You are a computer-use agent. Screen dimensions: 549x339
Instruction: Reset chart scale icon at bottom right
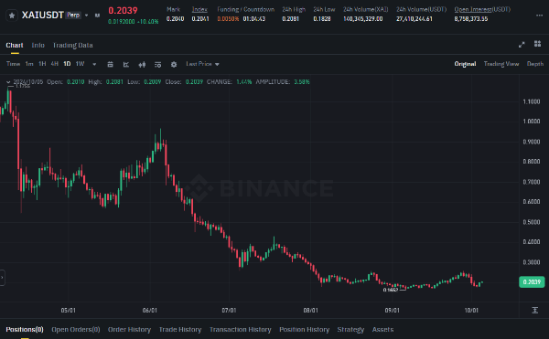[x=534, y=310]
